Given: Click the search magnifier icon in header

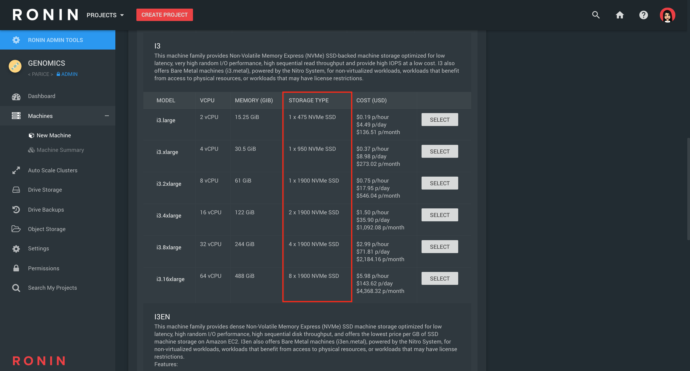Looking at the screenshot, I should coord(596,15).
